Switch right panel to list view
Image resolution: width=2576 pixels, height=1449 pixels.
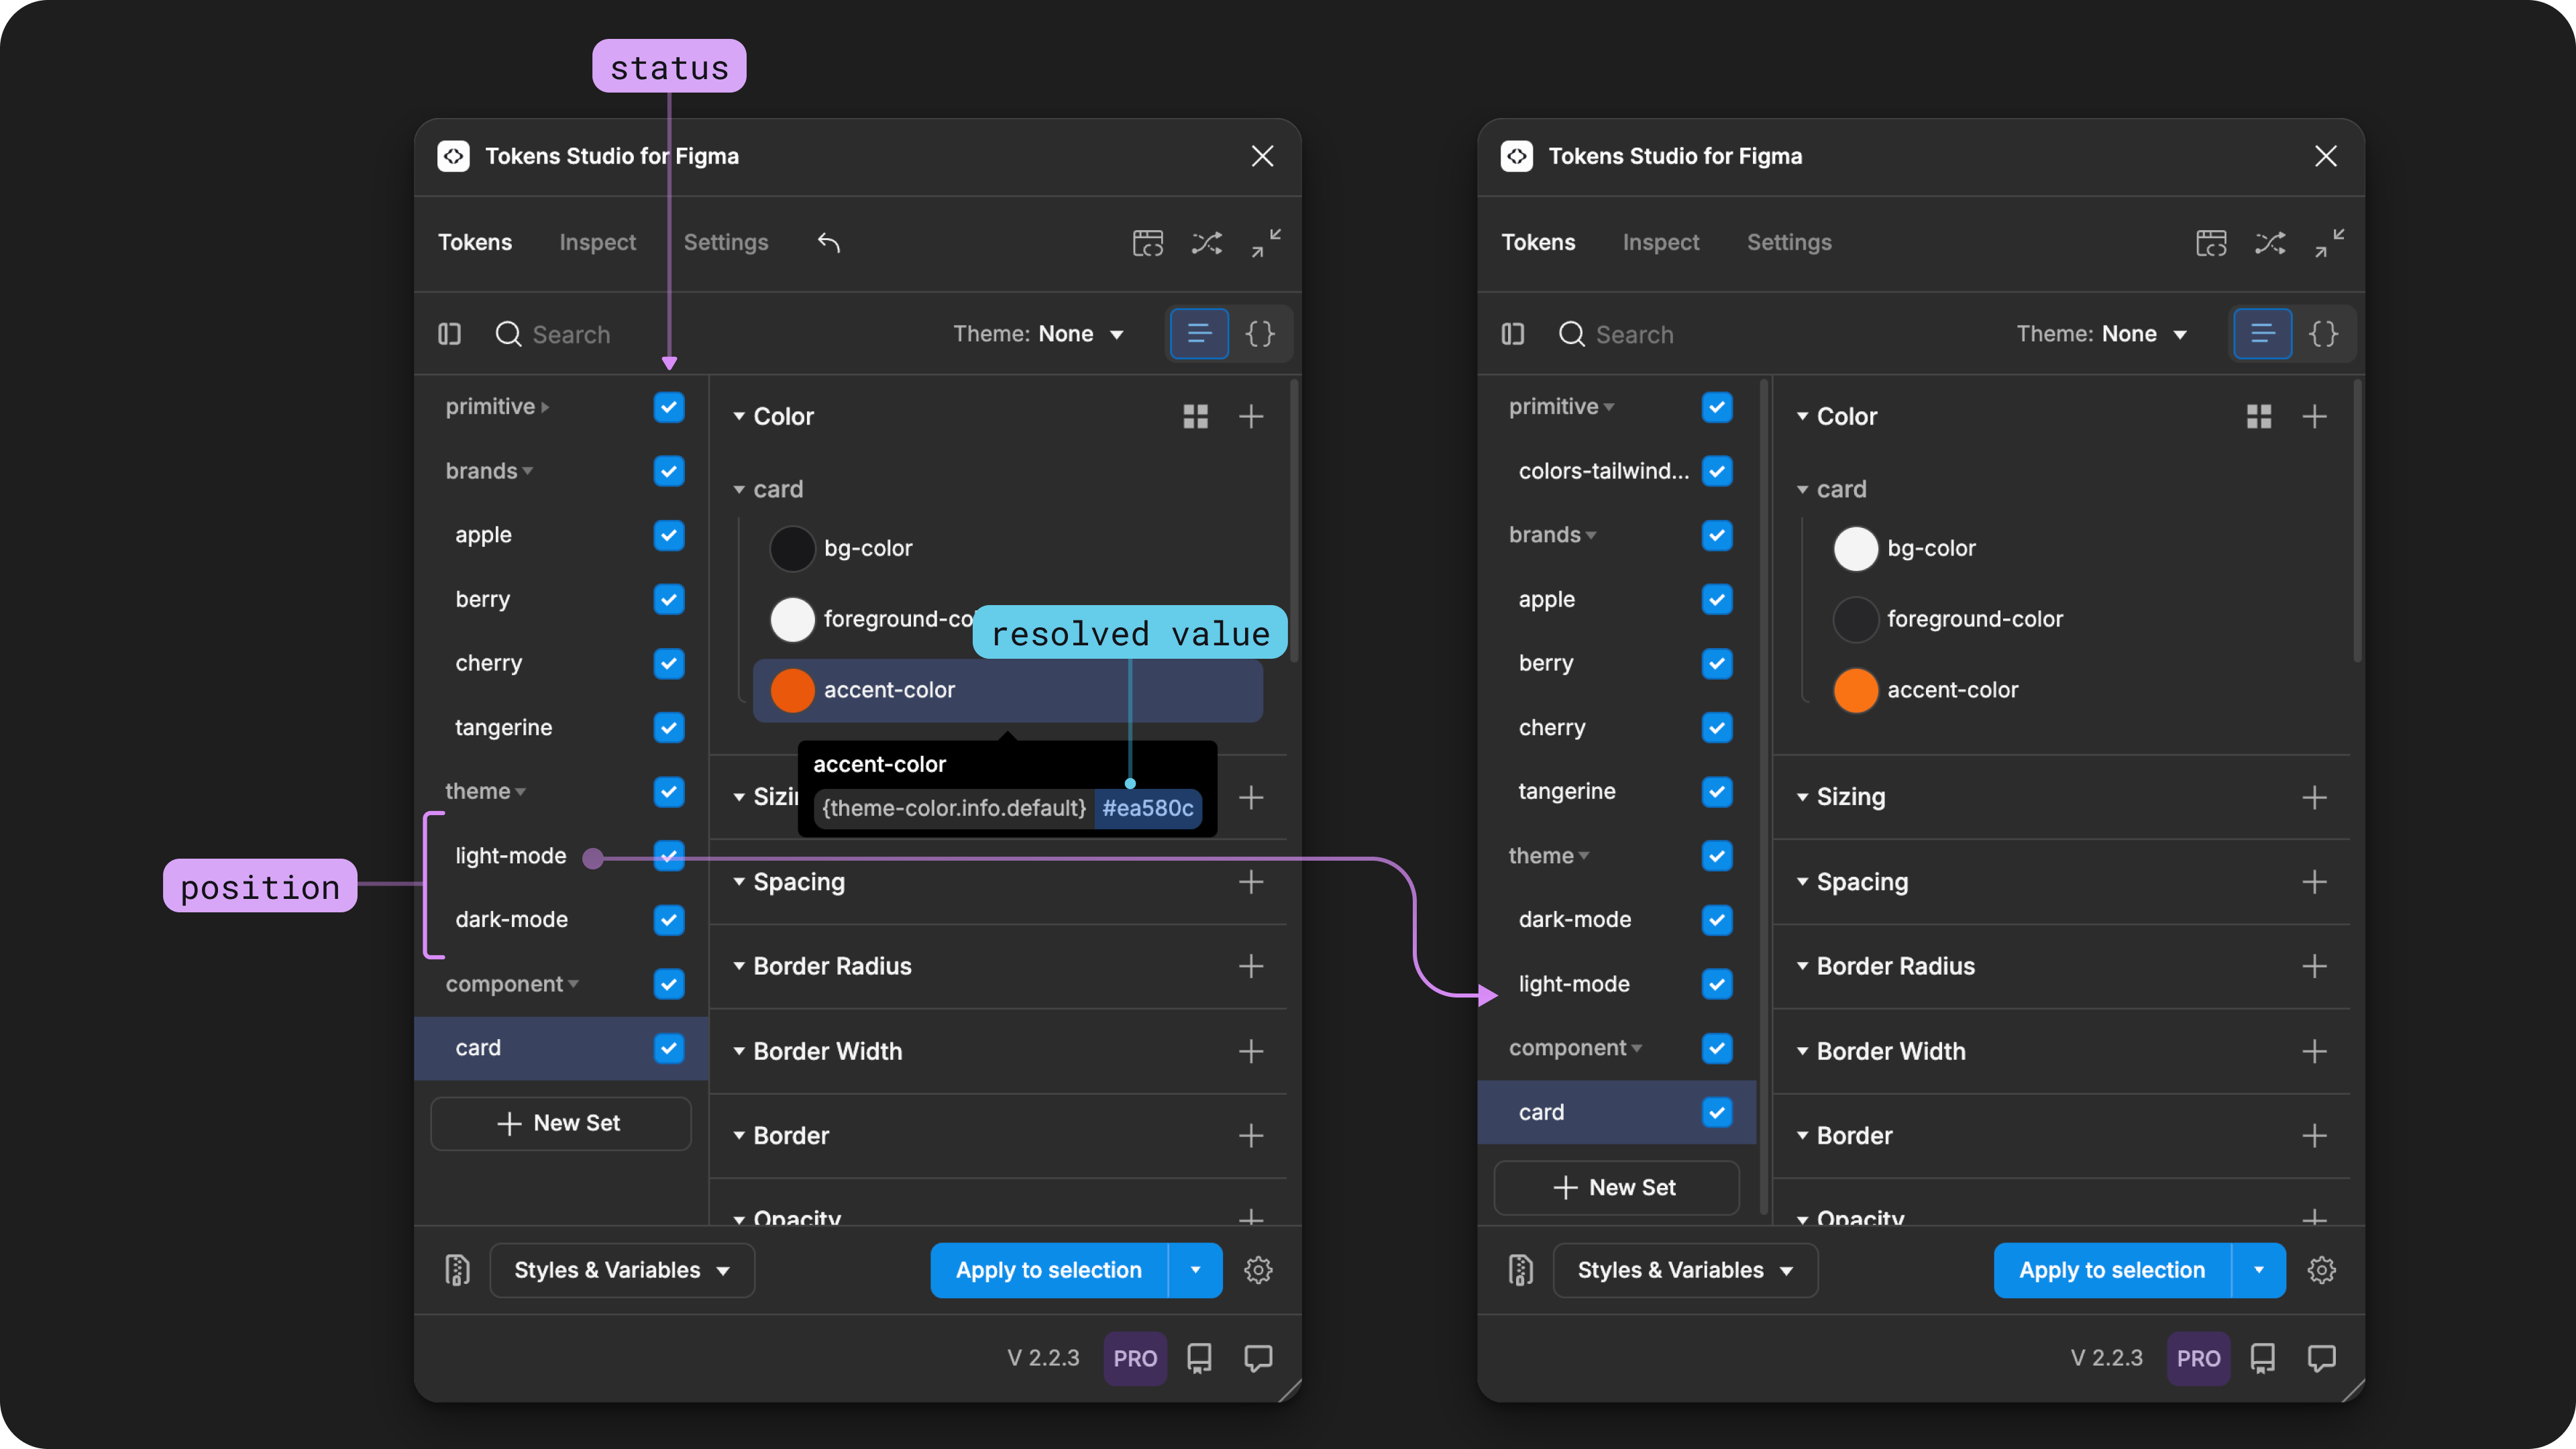coord(2262,334)
